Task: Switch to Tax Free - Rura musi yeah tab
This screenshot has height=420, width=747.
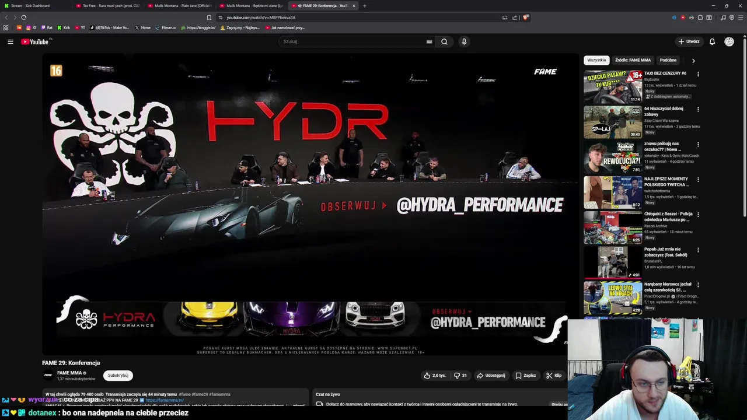Action: 107,6
